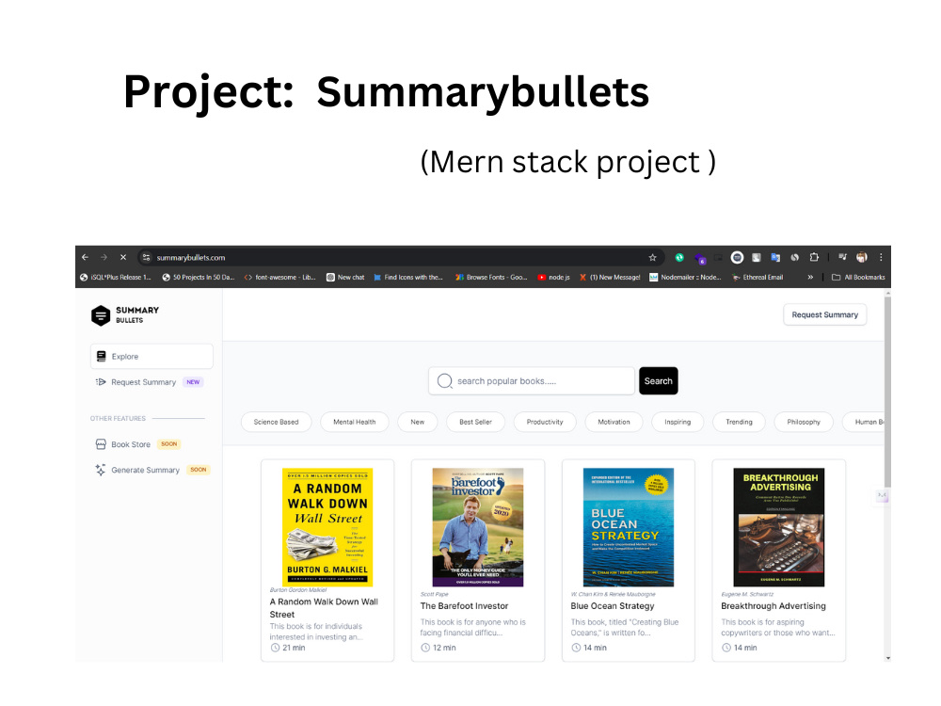Open the Chrome three-dot menu

point(881,257)
